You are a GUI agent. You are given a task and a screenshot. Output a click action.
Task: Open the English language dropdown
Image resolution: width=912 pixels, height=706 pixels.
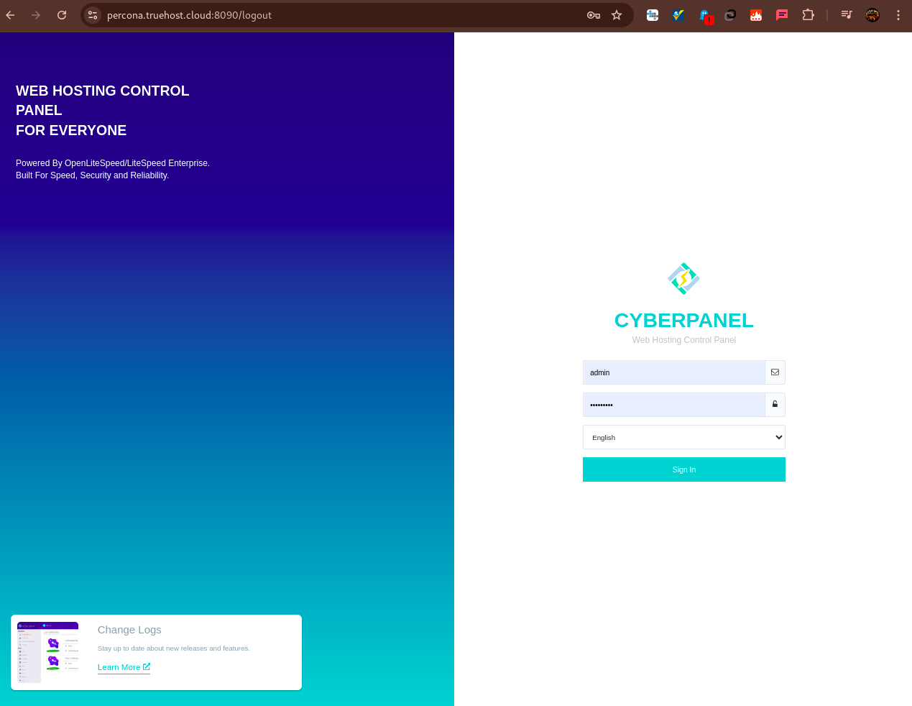click(684, 437)
